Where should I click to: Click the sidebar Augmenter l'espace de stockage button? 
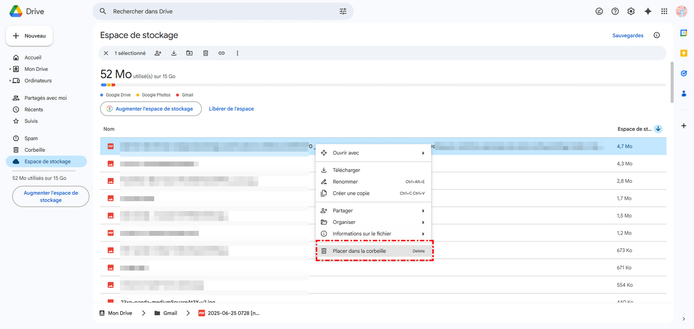(x=51, y=196)
